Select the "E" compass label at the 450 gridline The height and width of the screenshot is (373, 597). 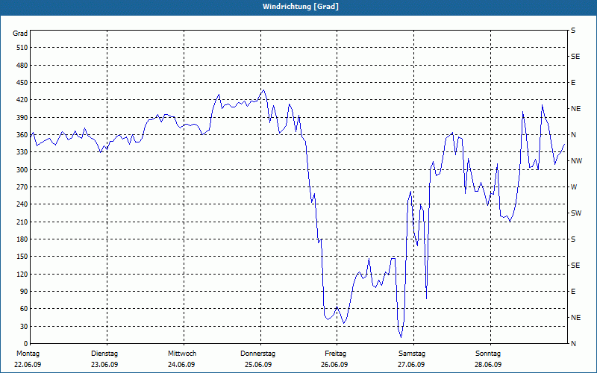click(x=573, y=83)
